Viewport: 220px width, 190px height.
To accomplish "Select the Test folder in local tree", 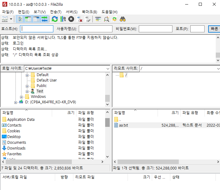I will pos(40,91).
